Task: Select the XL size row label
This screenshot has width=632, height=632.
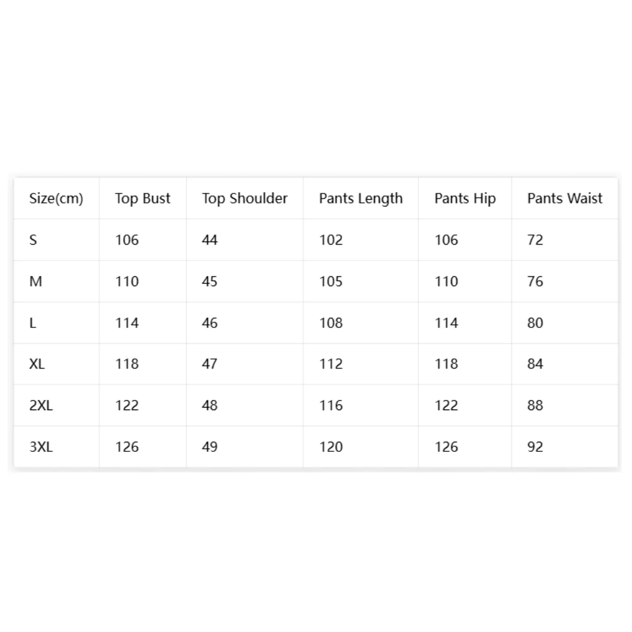Action: (37, 364)
